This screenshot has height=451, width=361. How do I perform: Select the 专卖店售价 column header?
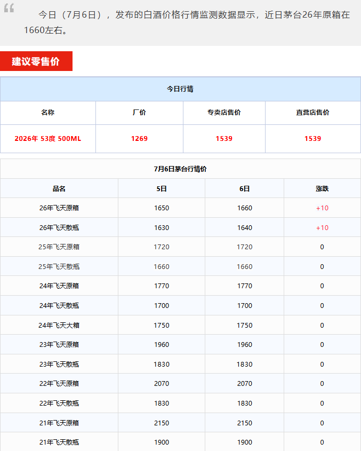tap(224, 113)
